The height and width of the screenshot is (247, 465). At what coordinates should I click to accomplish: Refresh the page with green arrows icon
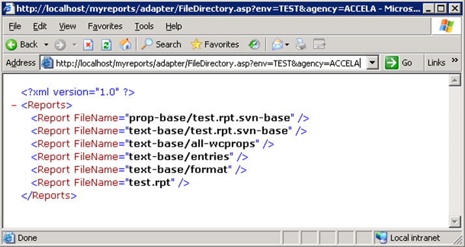106,45
